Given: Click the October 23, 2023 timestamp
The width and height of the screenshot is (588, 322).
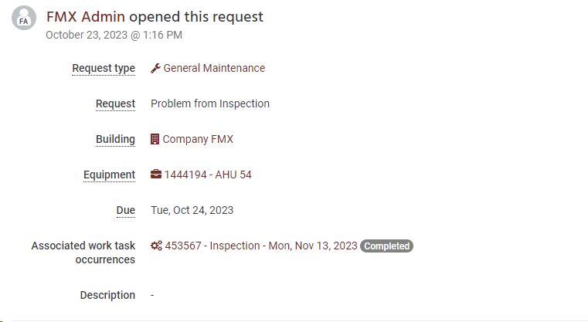Looking at the screenshot, I should coord(114,35).
